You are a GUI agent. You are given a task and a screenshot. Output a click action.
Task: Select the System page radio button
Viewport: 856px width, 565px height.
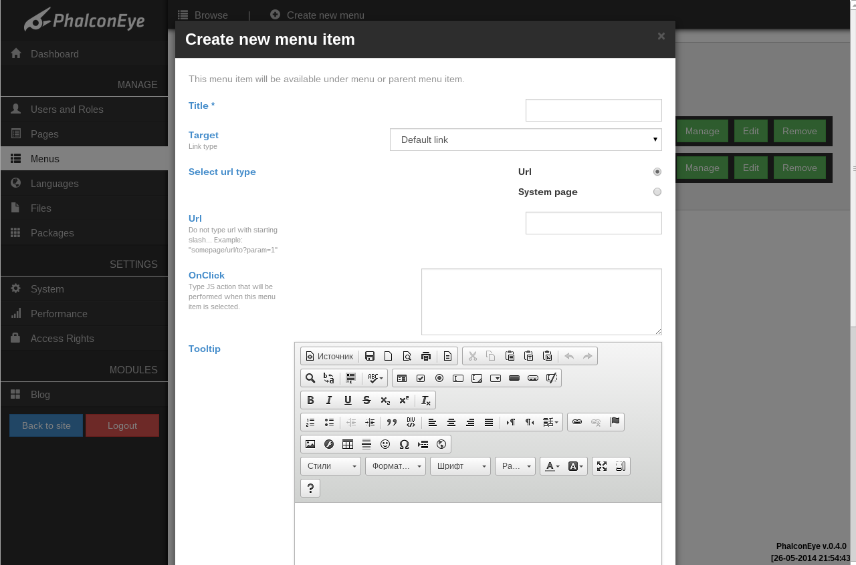tap(657, 192)
